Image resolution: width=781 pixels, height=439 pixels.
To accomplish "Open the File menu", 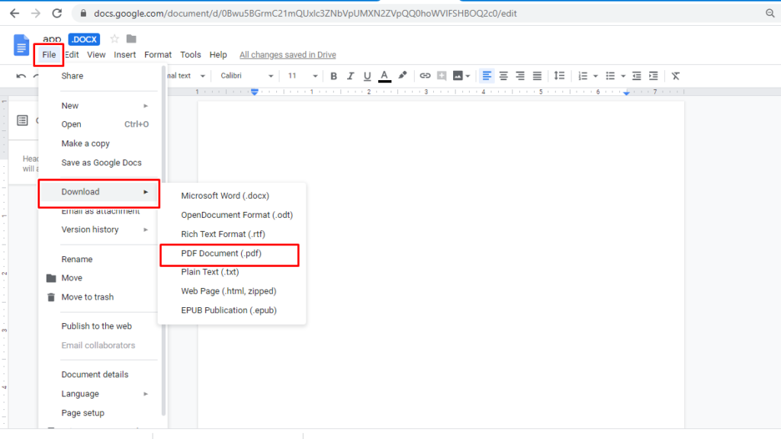I will (49, 55).
